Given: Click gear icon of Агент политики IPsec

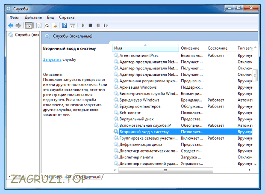Looking at the screenshot, I should coord(116,55).
